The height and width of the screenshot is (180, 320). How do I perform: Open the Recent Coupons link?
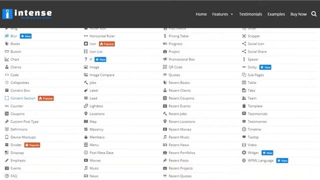coord(181,98)
